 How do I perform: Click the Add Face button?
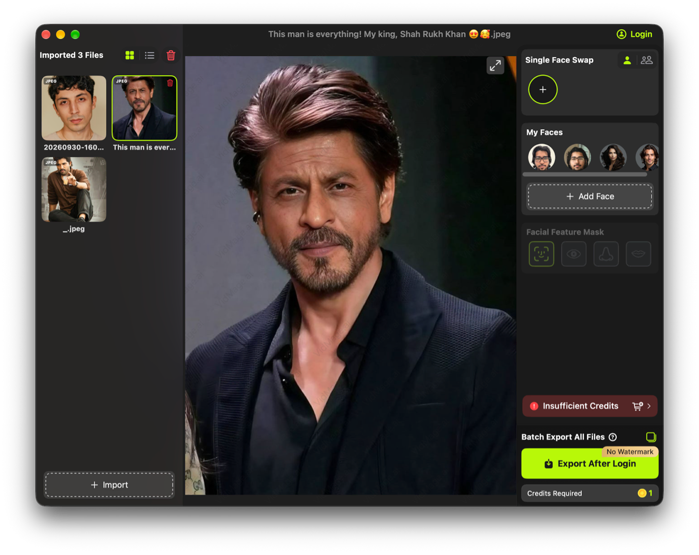(x=590, y=196)
